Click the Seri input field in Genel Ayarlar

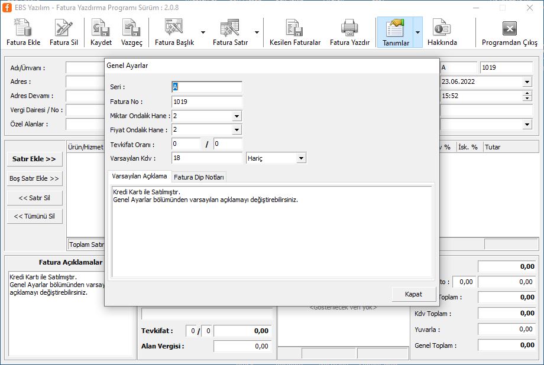point(207,87)
